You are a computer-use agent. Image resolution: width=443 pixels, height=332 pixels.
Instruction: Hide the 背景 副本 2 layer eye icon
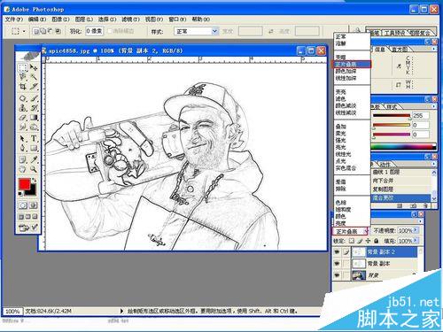337,252
